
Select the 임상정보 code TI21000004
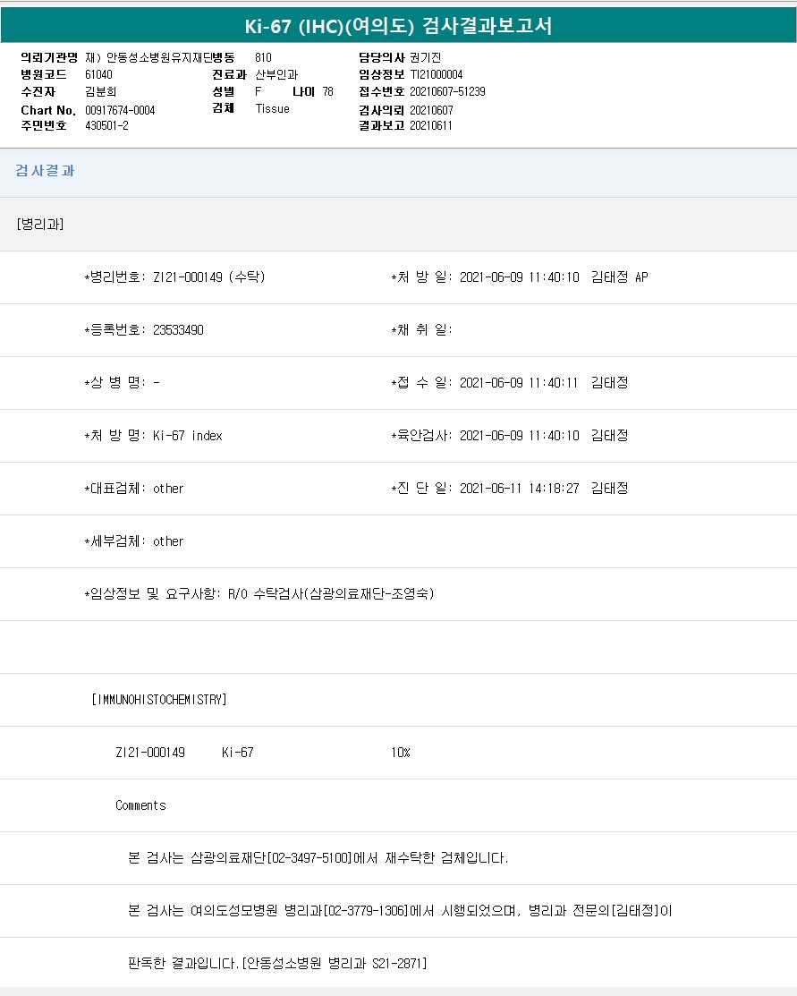437,74
